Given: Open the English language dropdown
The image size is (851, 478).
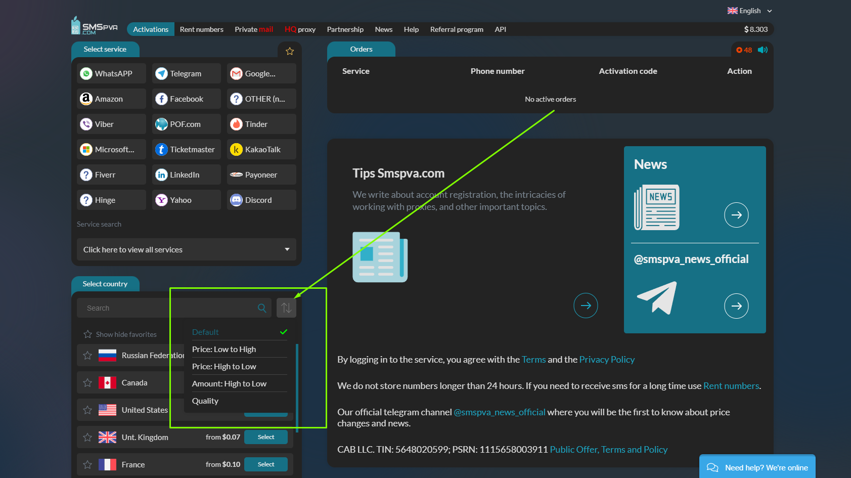Looking at the screenshot, I should pos(750,11).
